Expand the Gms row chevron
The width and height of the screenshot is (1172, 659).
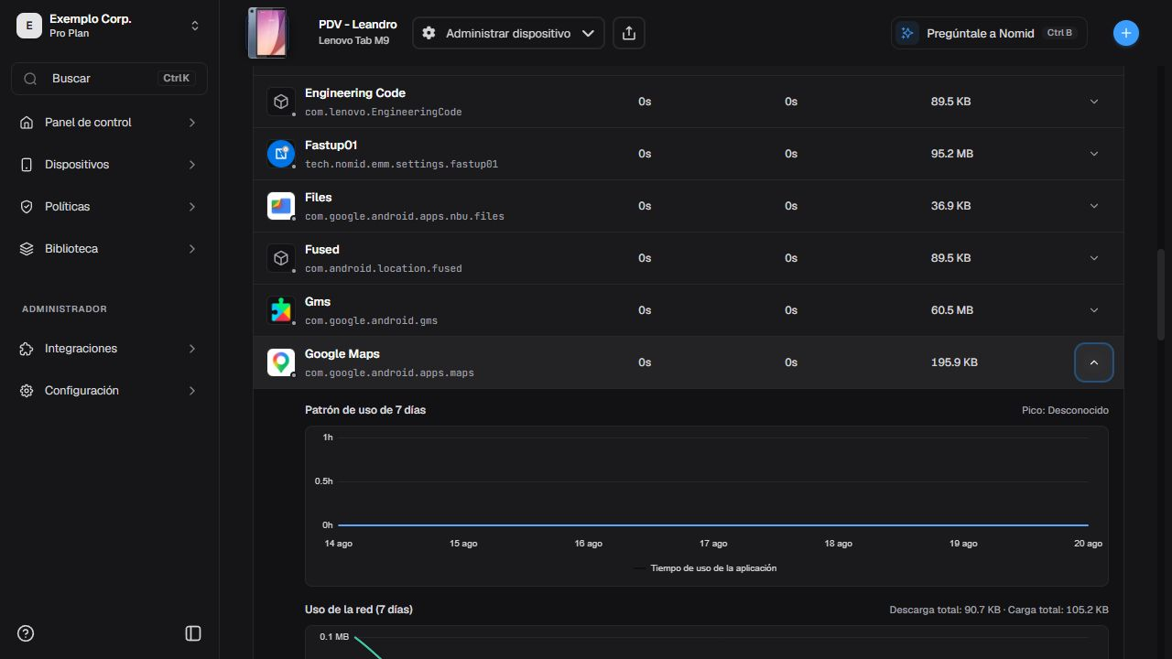1094,310
